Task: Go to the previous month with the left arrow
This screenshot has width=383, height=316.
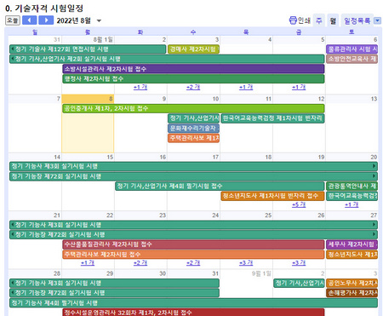Action: click(x=30, y=20)
